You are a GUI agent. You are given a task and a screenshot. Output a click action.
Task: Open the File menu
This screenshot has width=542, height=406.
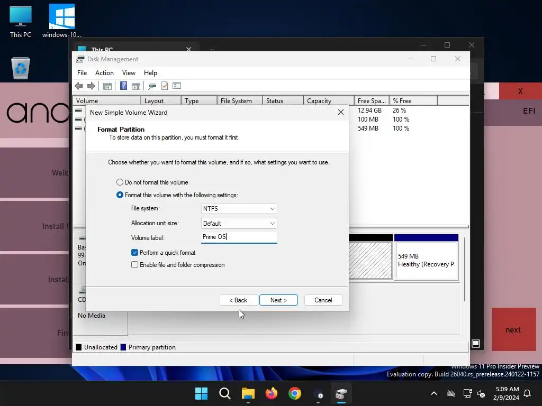tap(82, 73)
